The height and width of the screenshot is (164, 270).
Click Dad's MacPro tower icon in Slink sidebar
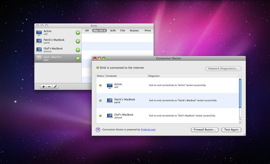coord(39,58)
